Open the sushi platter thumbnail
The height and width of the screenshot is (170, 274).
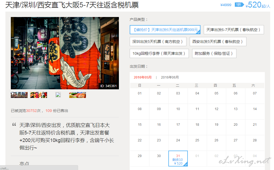(x=39, y=95)
